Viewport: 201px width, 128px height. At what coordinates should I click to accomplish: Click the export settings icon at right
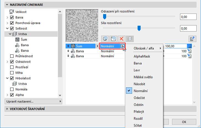click(192, 39)
